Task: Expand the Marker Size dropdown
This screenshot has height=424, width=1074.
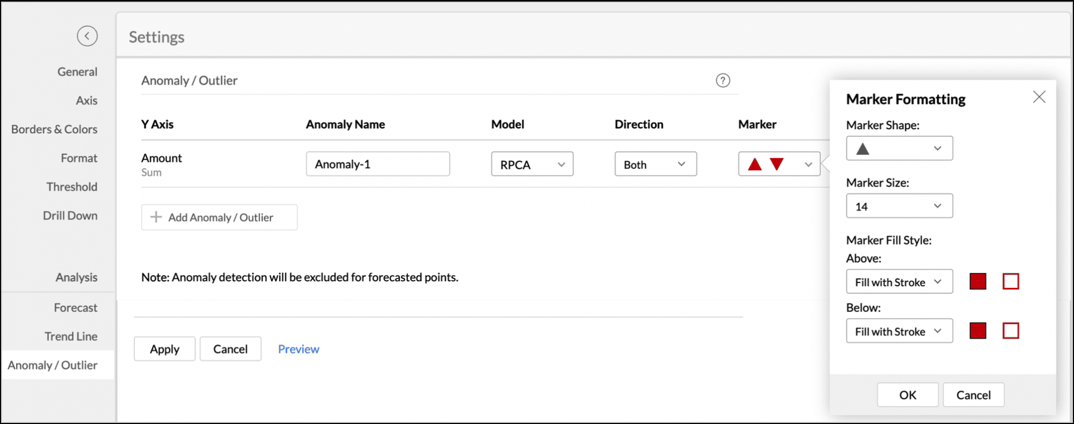Action: point(899,206)
